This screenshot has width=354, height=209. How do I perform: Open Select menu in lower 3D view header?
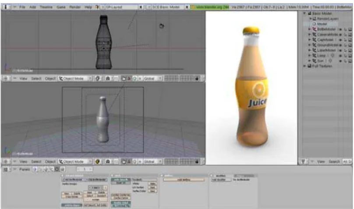pos(36,162)
